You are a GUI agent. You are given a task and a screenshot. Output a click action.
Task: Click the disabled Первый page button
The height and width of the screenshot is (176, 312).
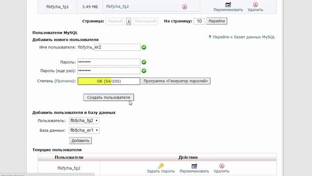115,21
